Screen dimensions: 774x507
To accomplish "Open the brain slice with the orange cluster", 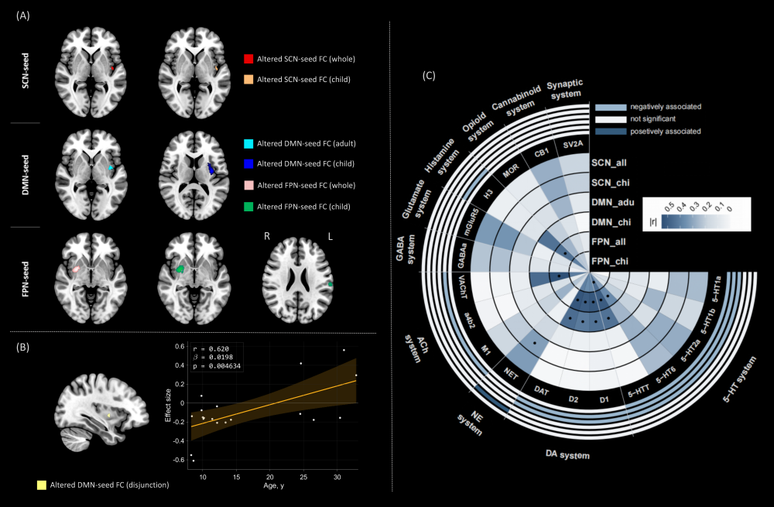I will (194, 73).
